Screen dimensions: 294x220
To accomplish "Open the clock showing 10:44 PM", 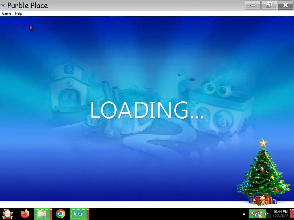I will (x=280, y=214).
